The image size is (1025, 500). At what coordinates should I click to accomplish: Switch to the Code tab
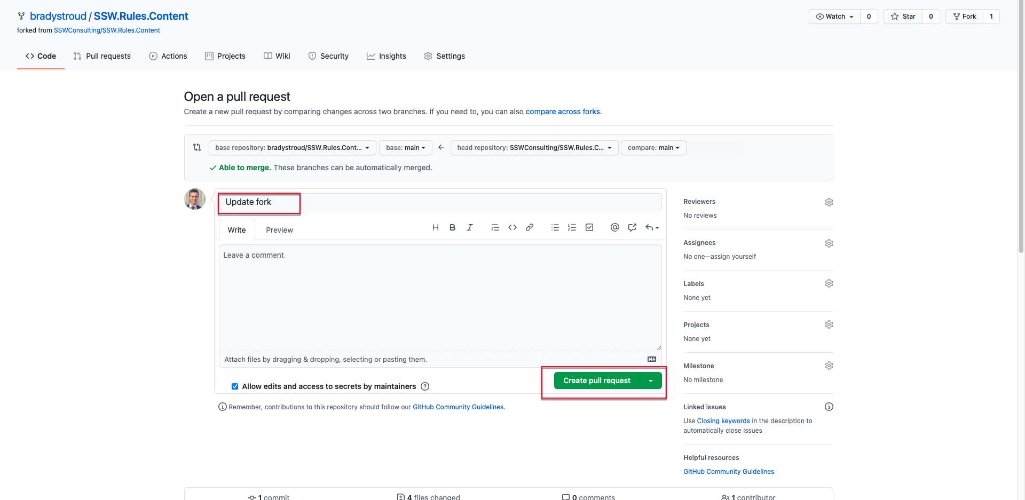tap(41, 56)
